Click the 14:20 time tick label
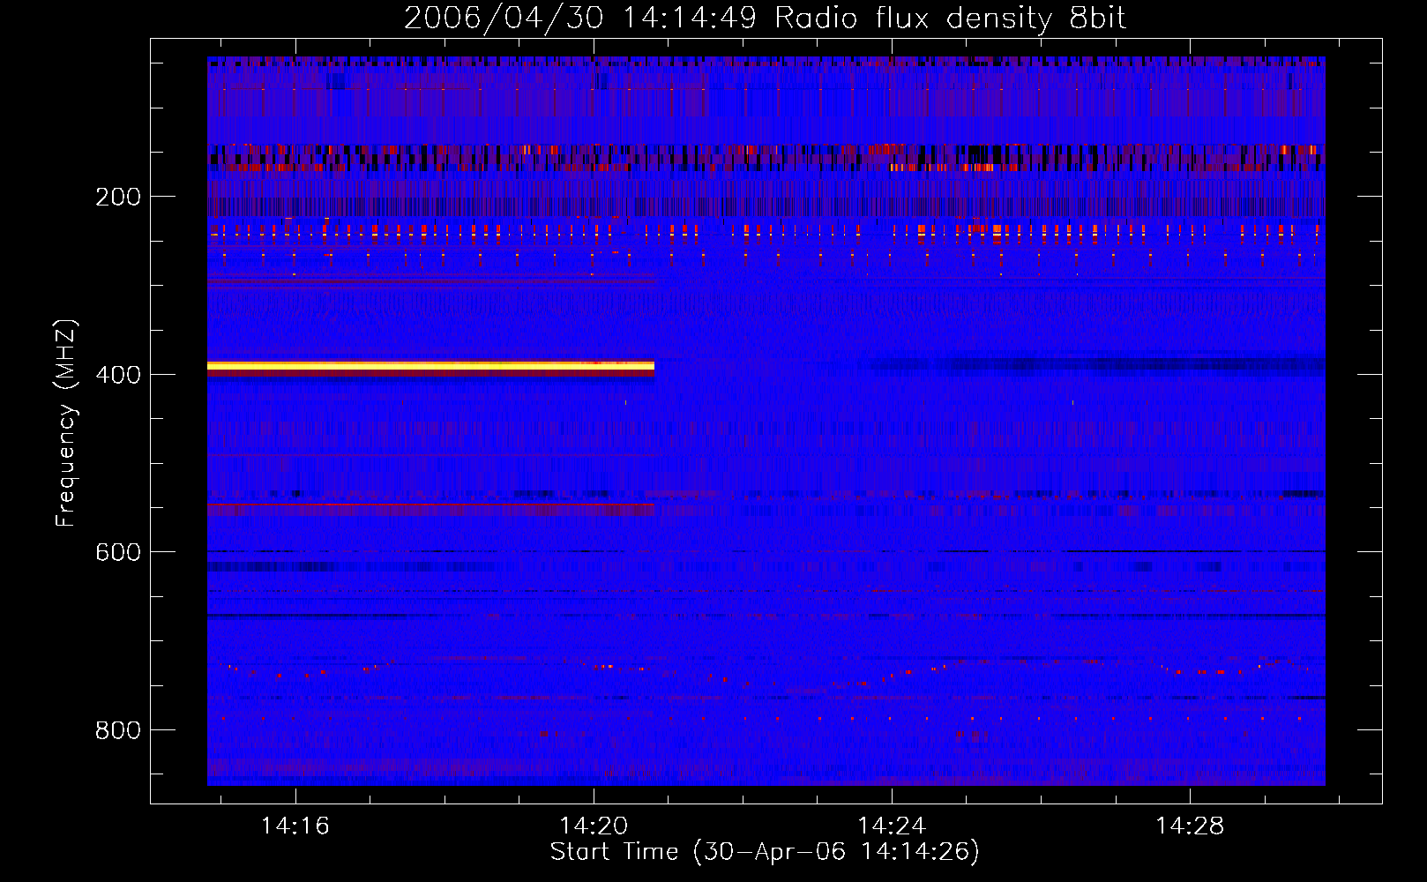 pyautogui.click(x=594, y=826)
